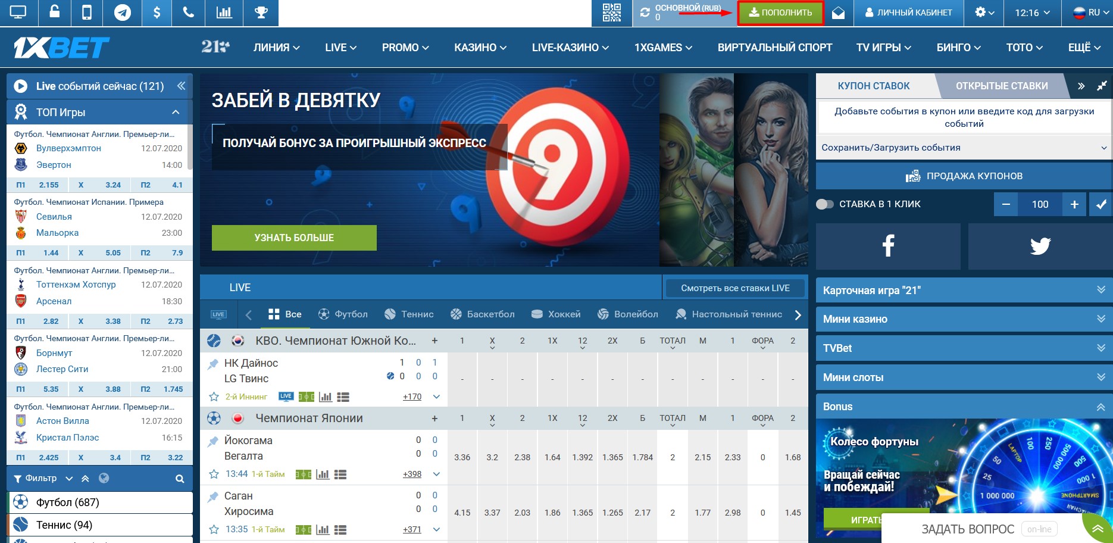Select П1 odds 2.155 for Вулверхэмптон
This screenshot has width=1113, height=543.
coord(37,185)
